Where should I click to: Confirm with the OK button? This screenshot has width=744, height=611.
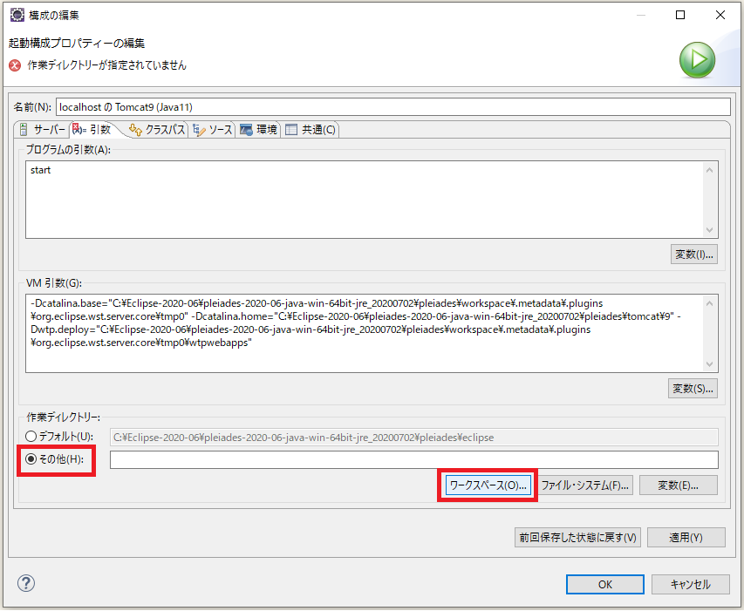[x=605, y=585]
